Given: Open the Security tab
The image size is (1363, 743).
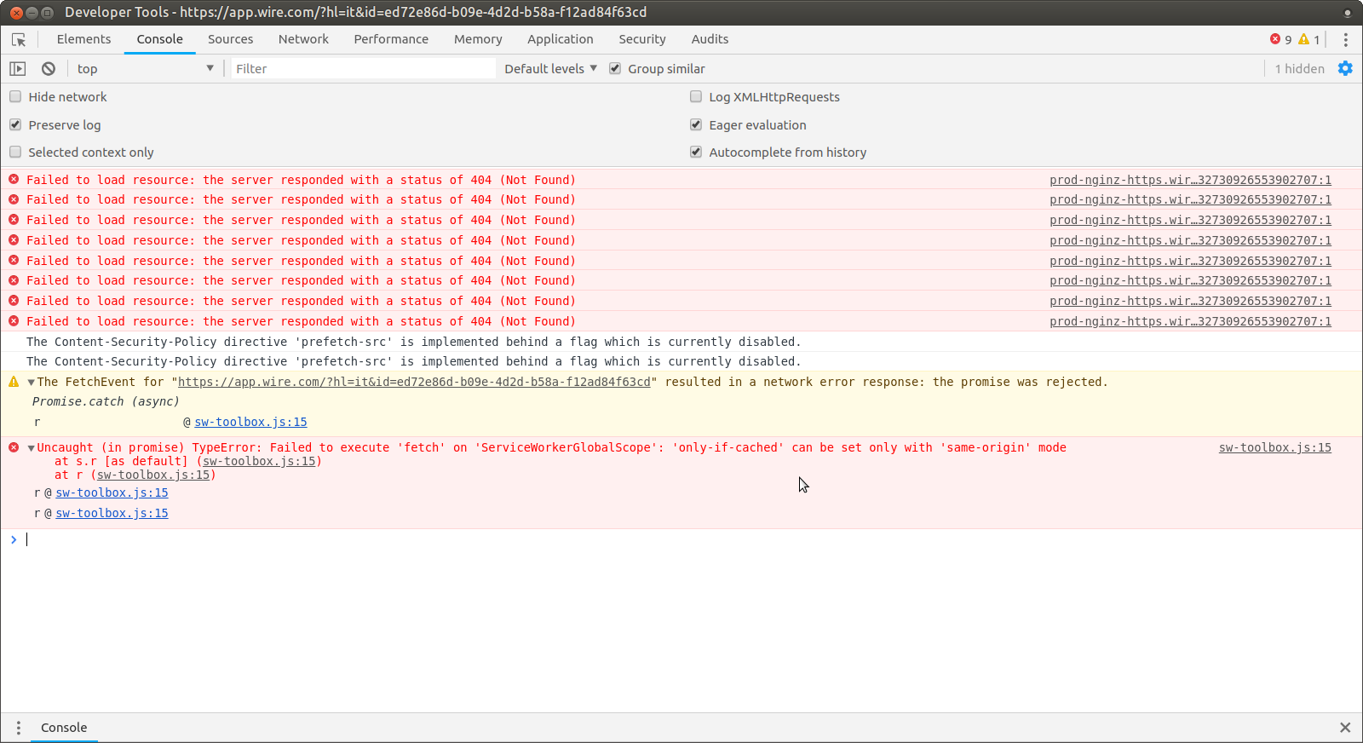Looking at the screenshot, I should 641,39.
